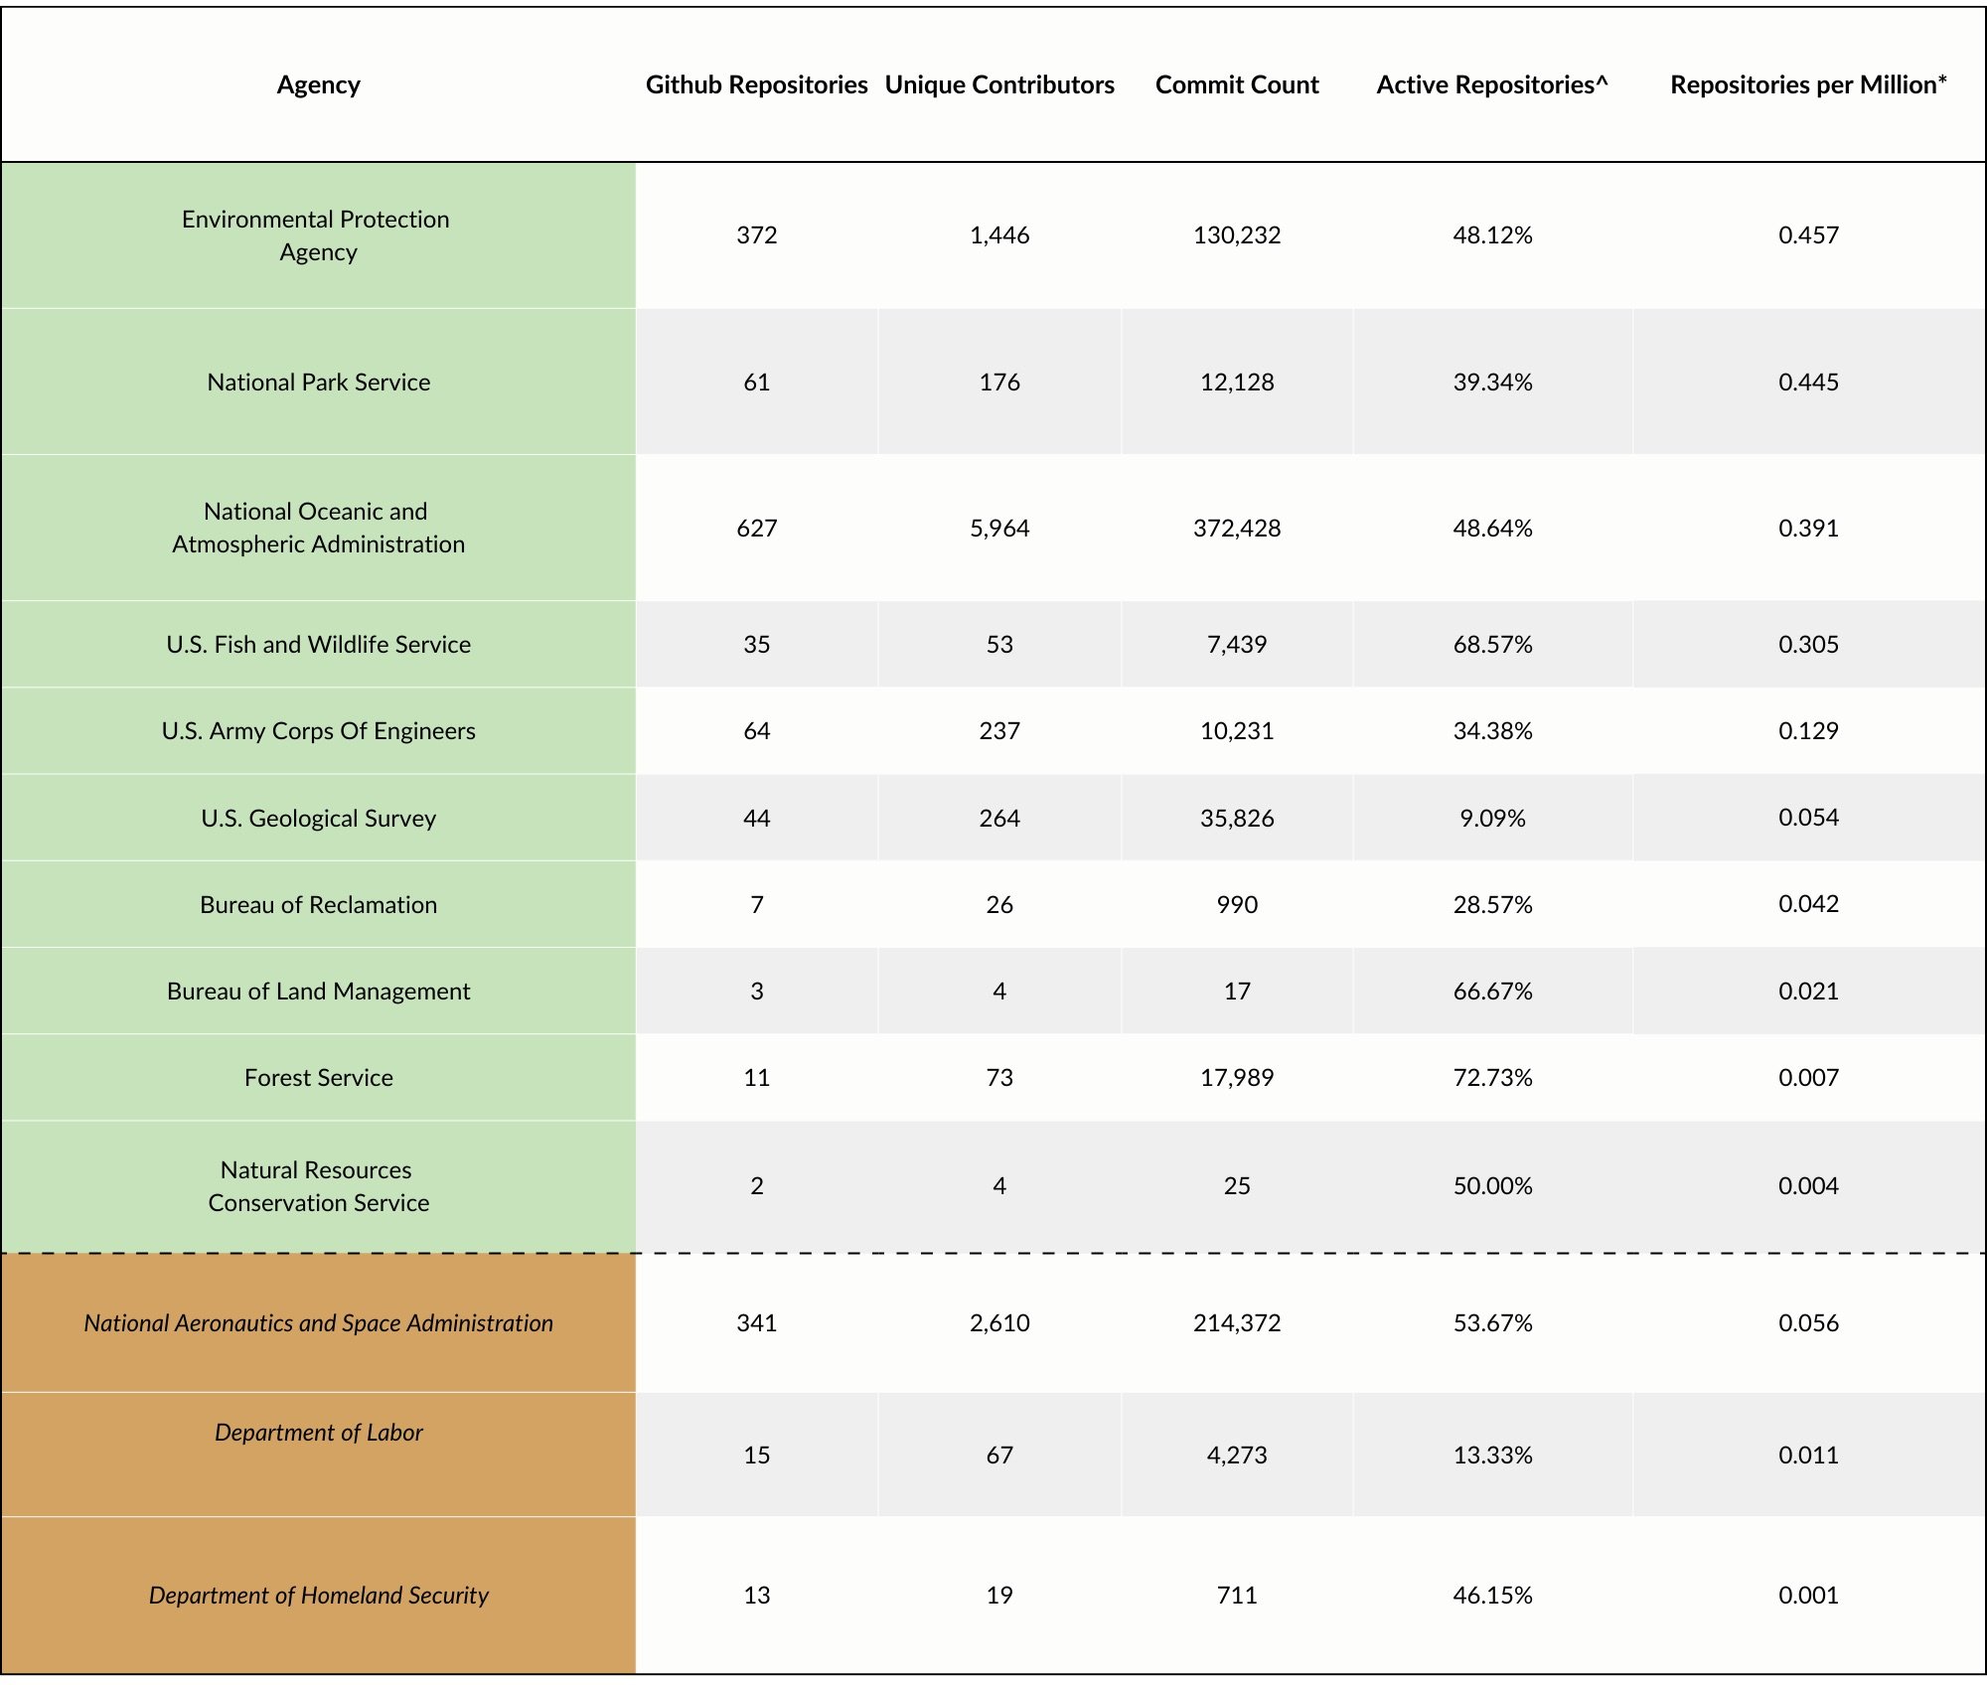
Task: Click the 50.00% active repositories value
Action: (x=1492, y=1185)
